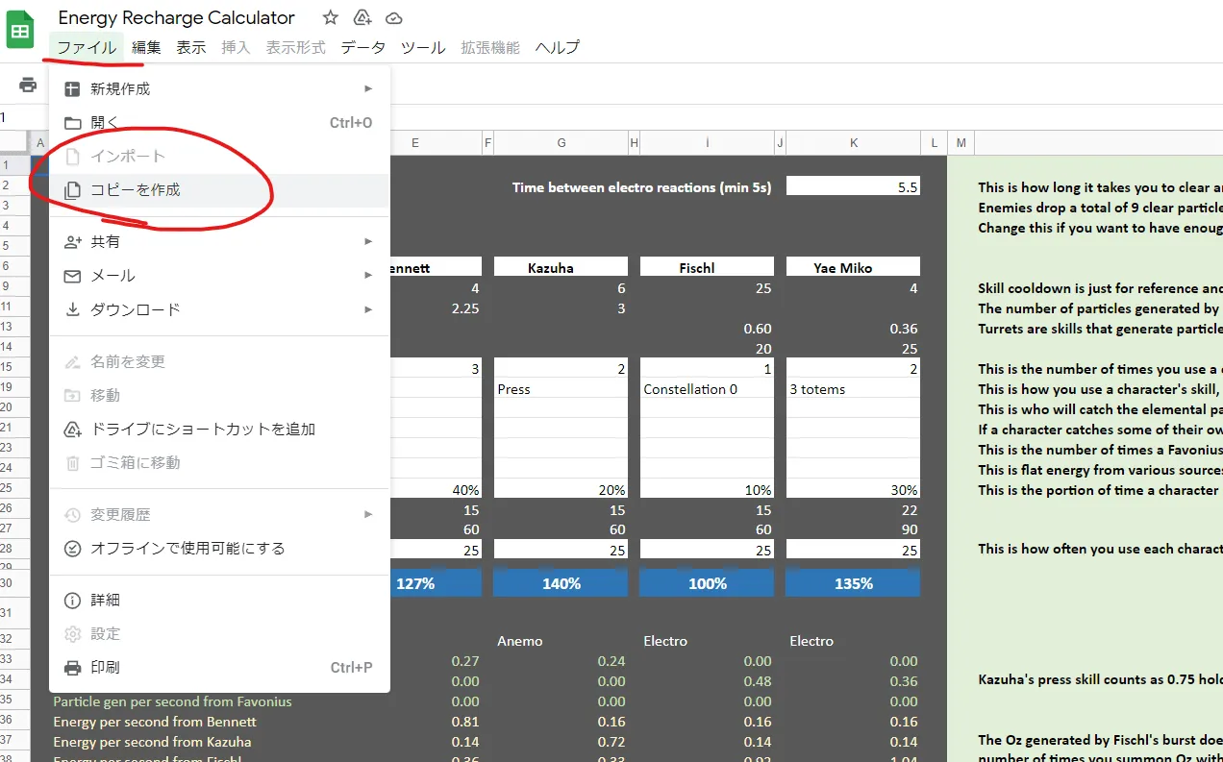The height and width of the screenshot is (762, 1223).
Task: Click the blue 140% Kazuha cell
Action: coord(561,583)
